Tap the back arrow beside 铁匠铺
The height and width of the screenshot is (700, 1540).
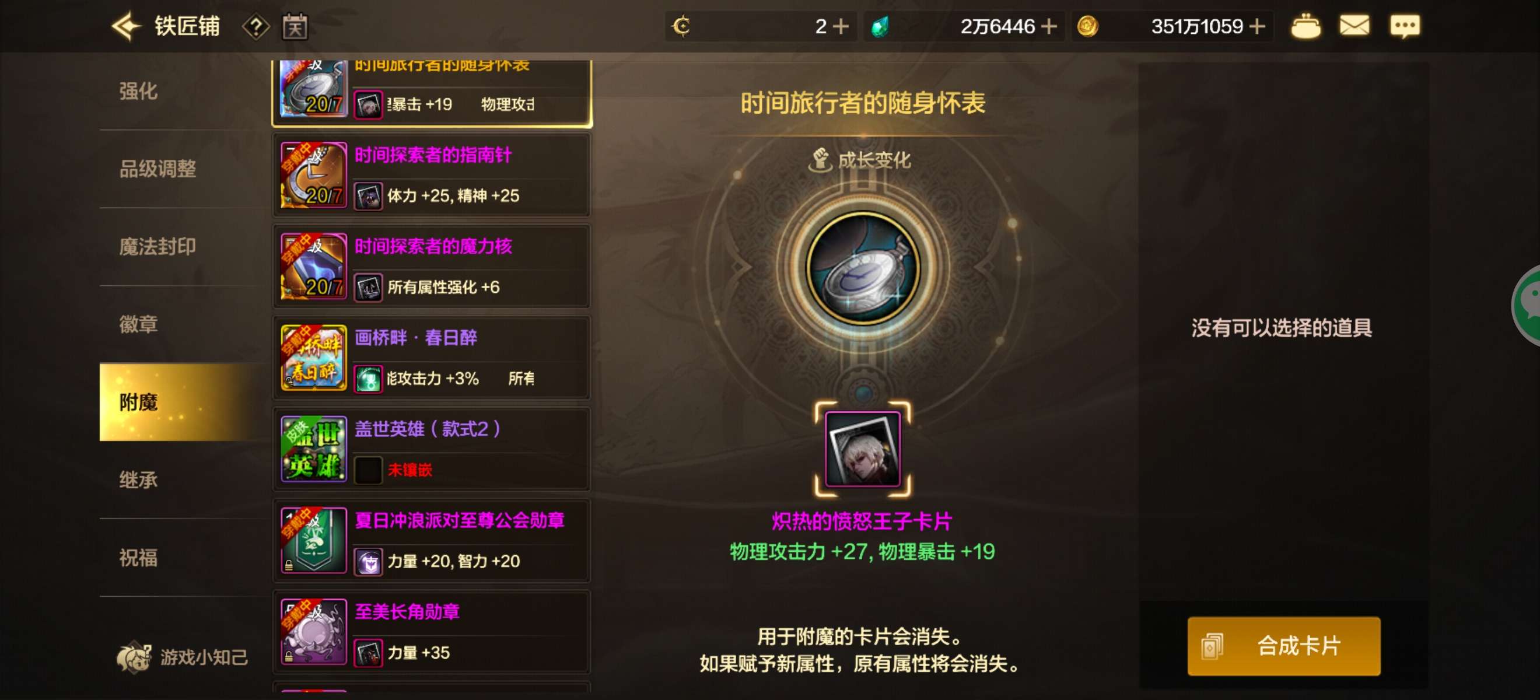127,27
